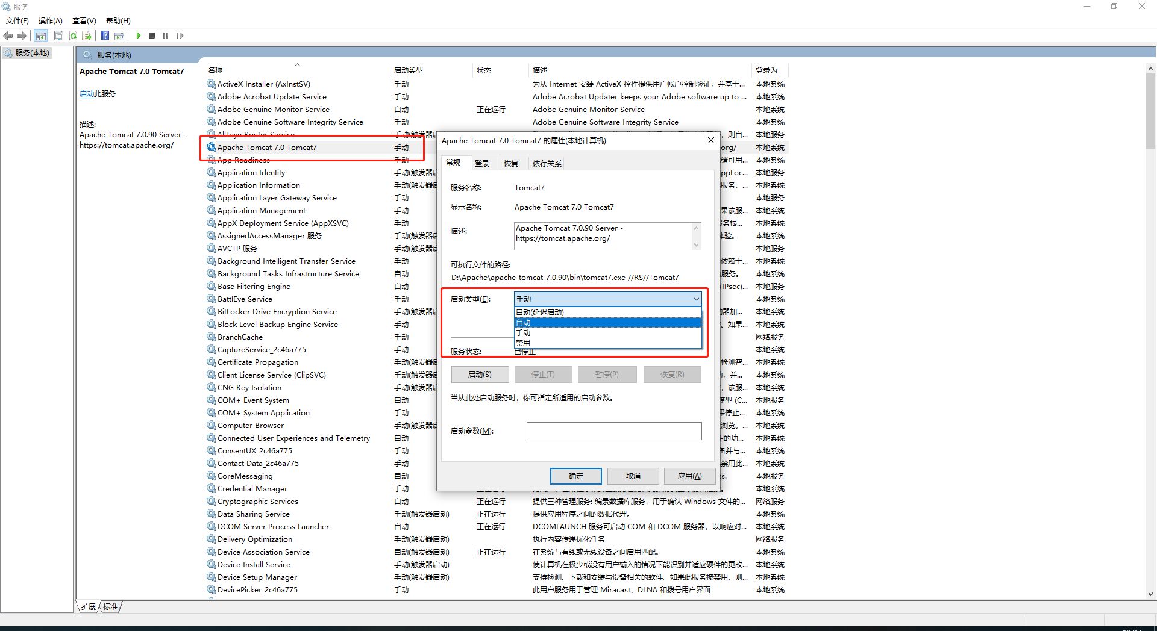Click the gear icon of Credential Manager service

click(x=211, y=488)
